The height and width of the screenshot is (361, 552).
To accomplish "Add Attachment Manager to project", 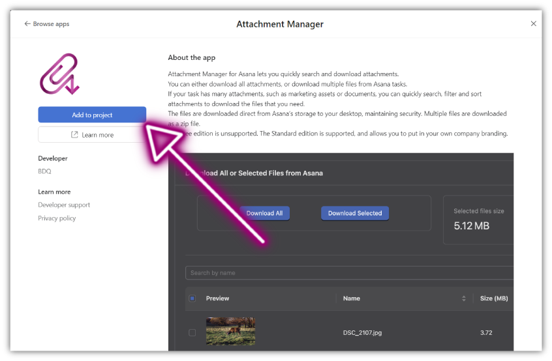I will pos(92,115).
